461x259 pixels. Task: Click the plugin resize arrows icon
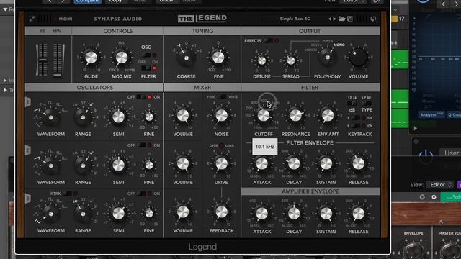[32, 19]
